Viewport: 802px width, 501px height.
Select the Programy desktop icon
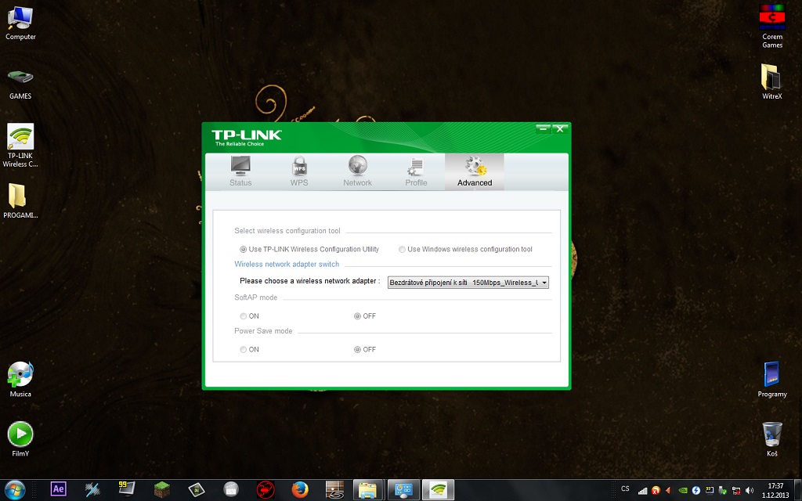click(772, 380)
